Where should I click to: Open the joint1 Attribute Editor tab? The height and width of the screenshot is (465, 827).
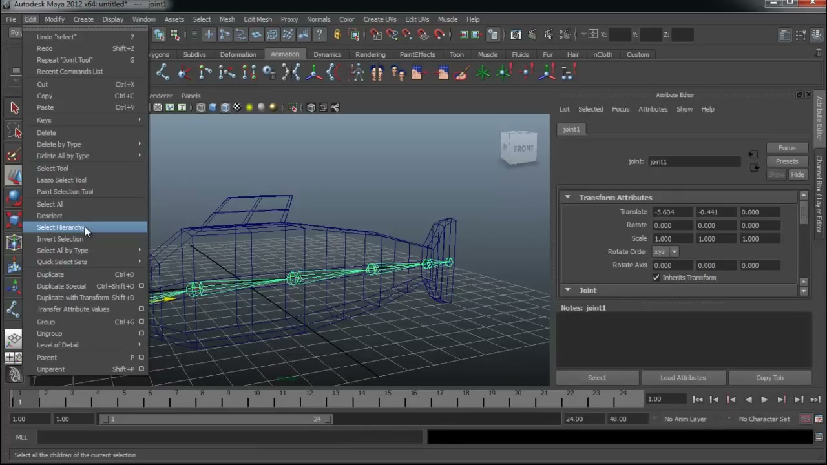571,129
